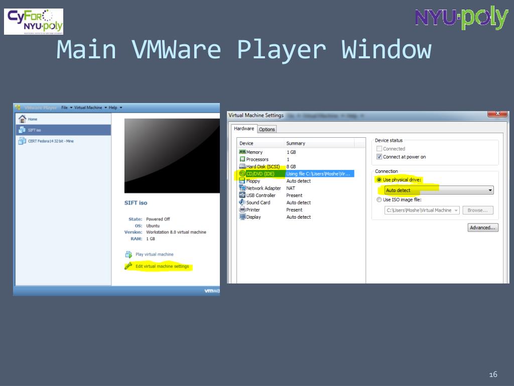Image resolution: width=514 pixels, height=386 pixels.
Task: Select the Display device icon
Action: (242, 217)
